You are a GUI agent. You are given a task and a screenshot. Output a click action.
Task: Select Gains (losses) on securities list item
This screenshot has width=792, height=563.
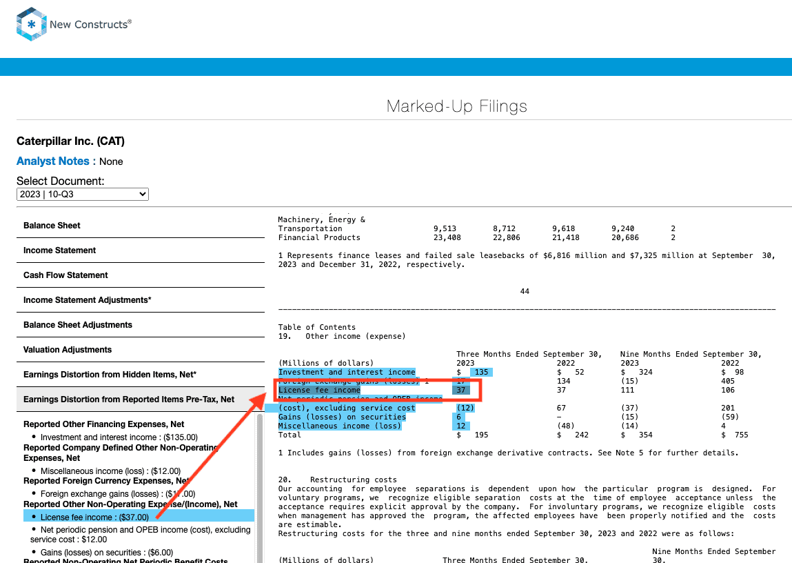point(107,553)
